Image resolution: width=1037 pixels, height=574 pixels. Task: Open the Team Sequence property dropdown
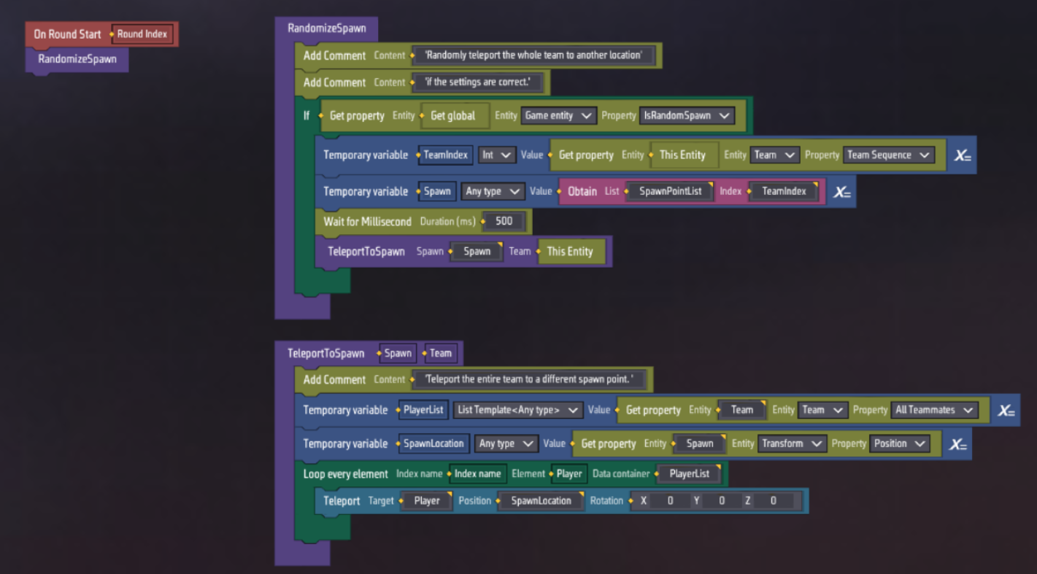pos(888,155)
